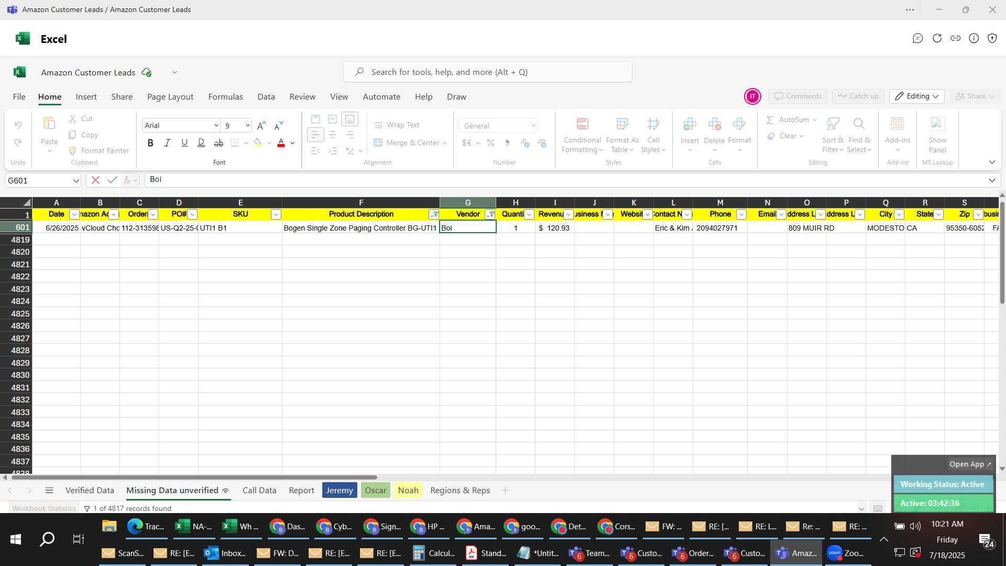The width and height of the screenshot is (1006, 566).
Task: Click the Add-ins grid icon
Action: 897,124
